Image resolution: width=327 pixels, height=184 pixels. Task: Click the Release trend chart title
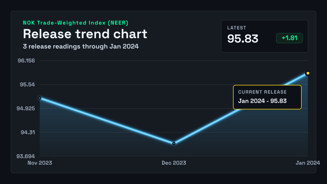tap(85, 34)
